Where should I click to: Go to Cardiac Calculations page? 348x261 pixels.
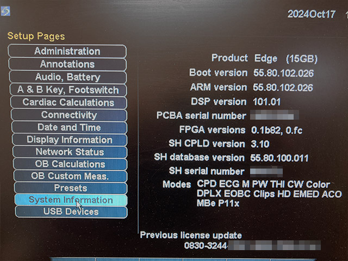(69, 103)
